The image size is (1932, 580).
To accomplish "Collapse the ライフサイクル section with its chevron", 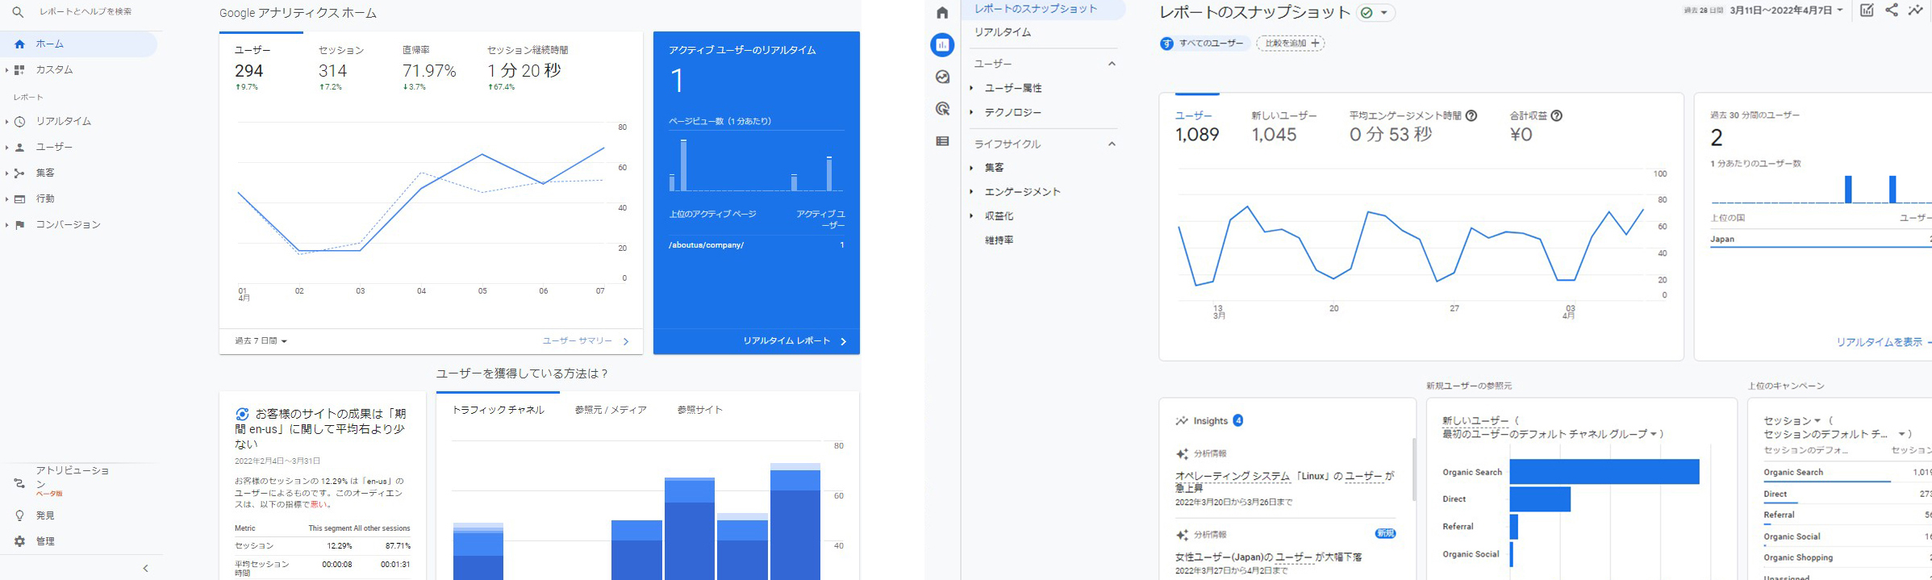I will point(1112,144).
